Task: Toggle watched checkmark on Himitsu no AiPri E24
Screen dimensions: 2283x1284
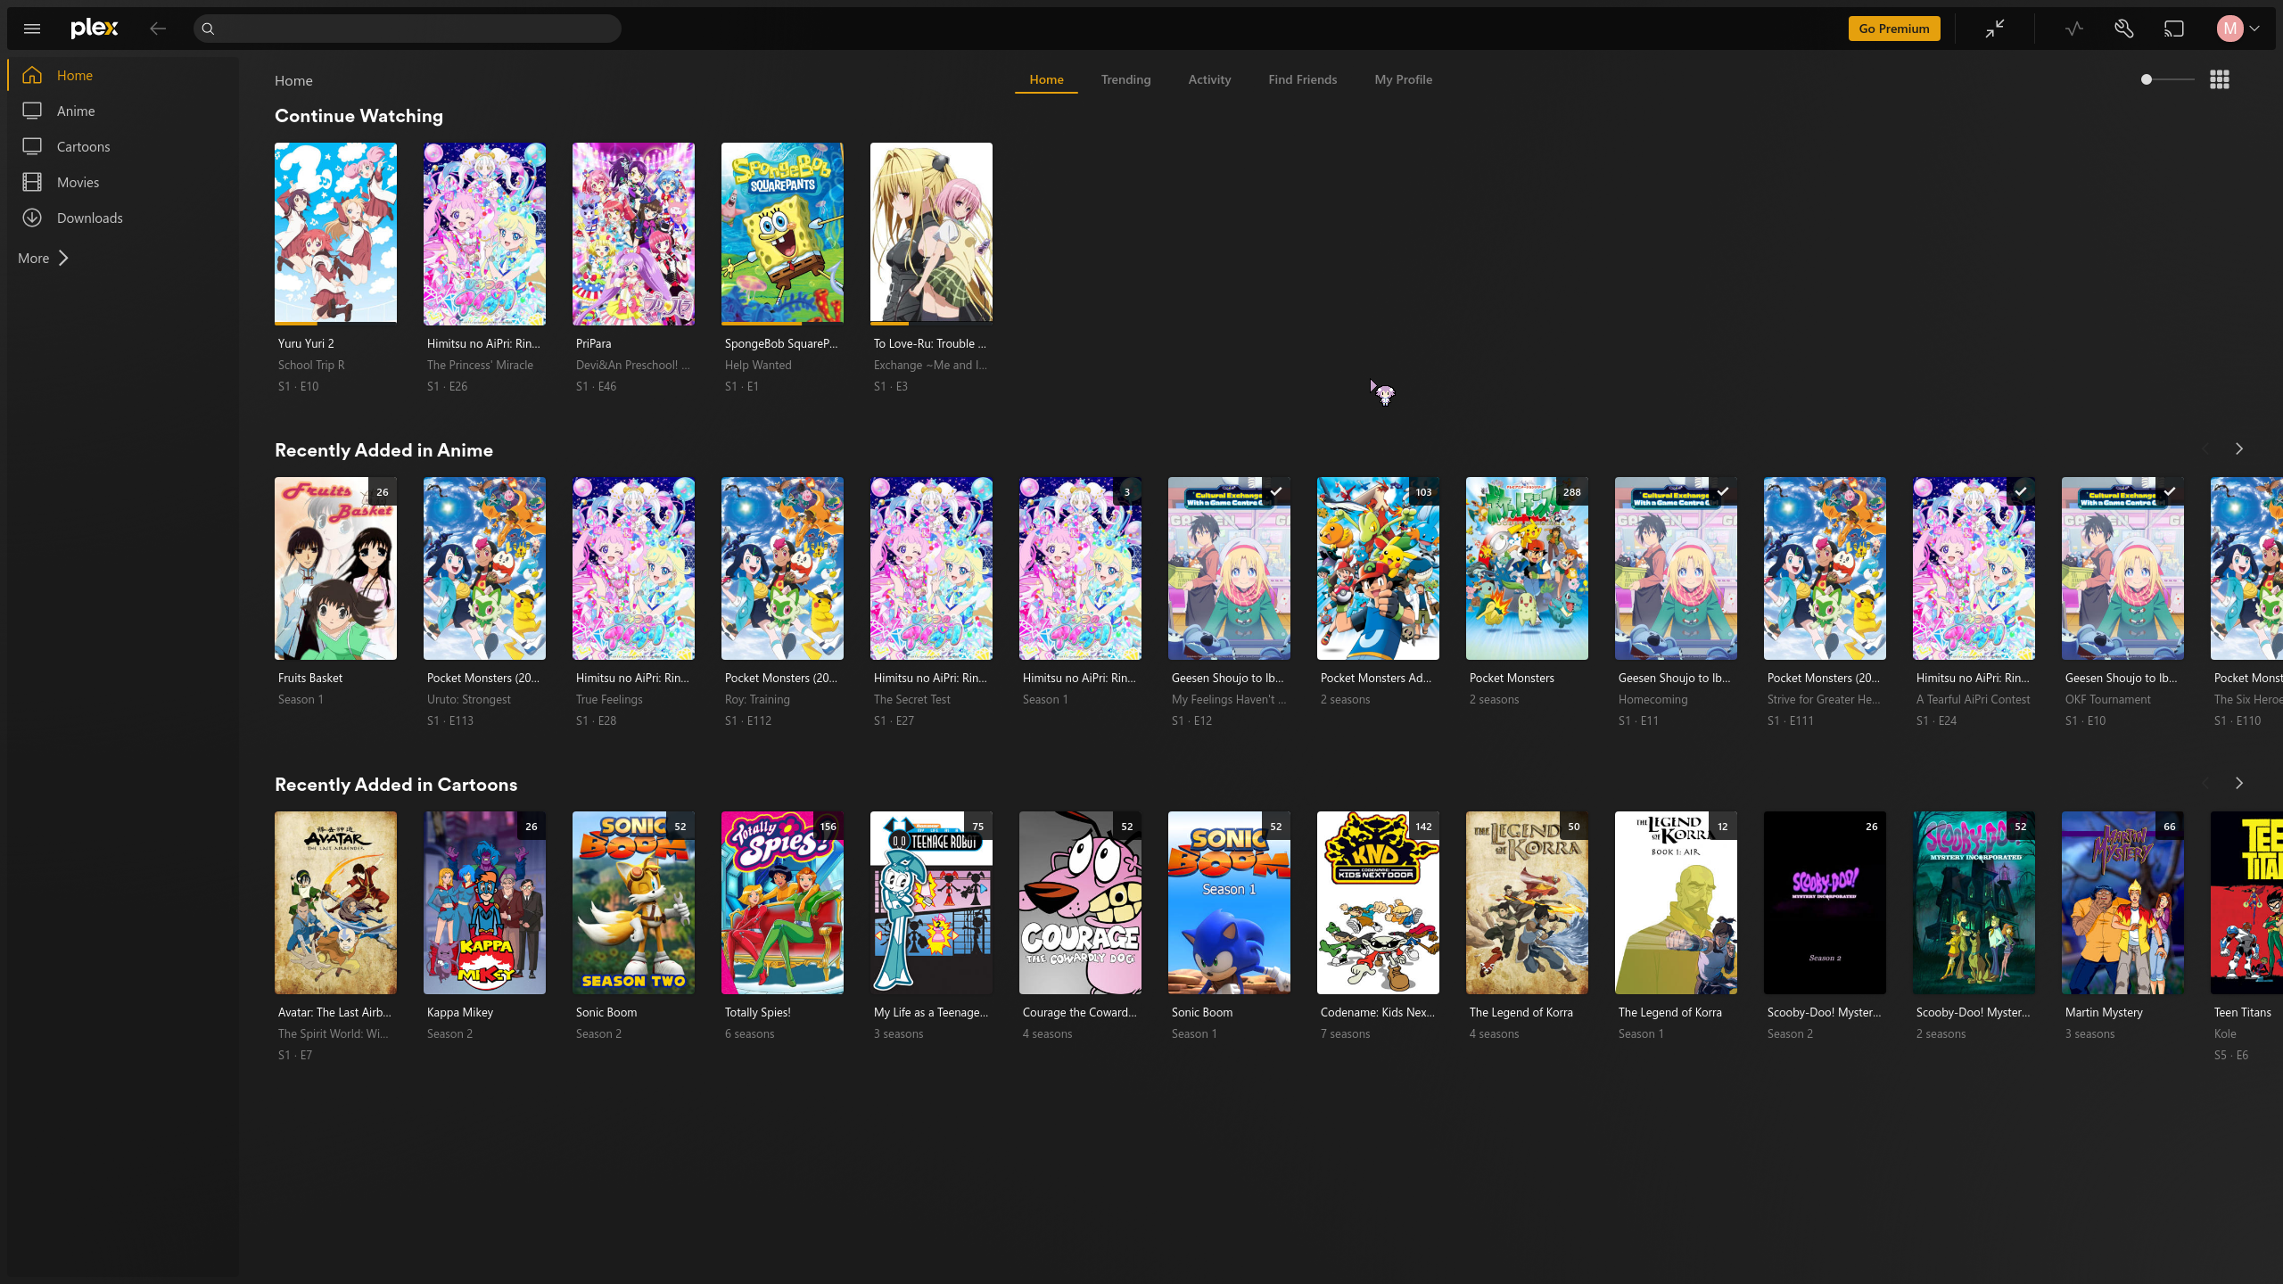Action: pos(2021,491)
